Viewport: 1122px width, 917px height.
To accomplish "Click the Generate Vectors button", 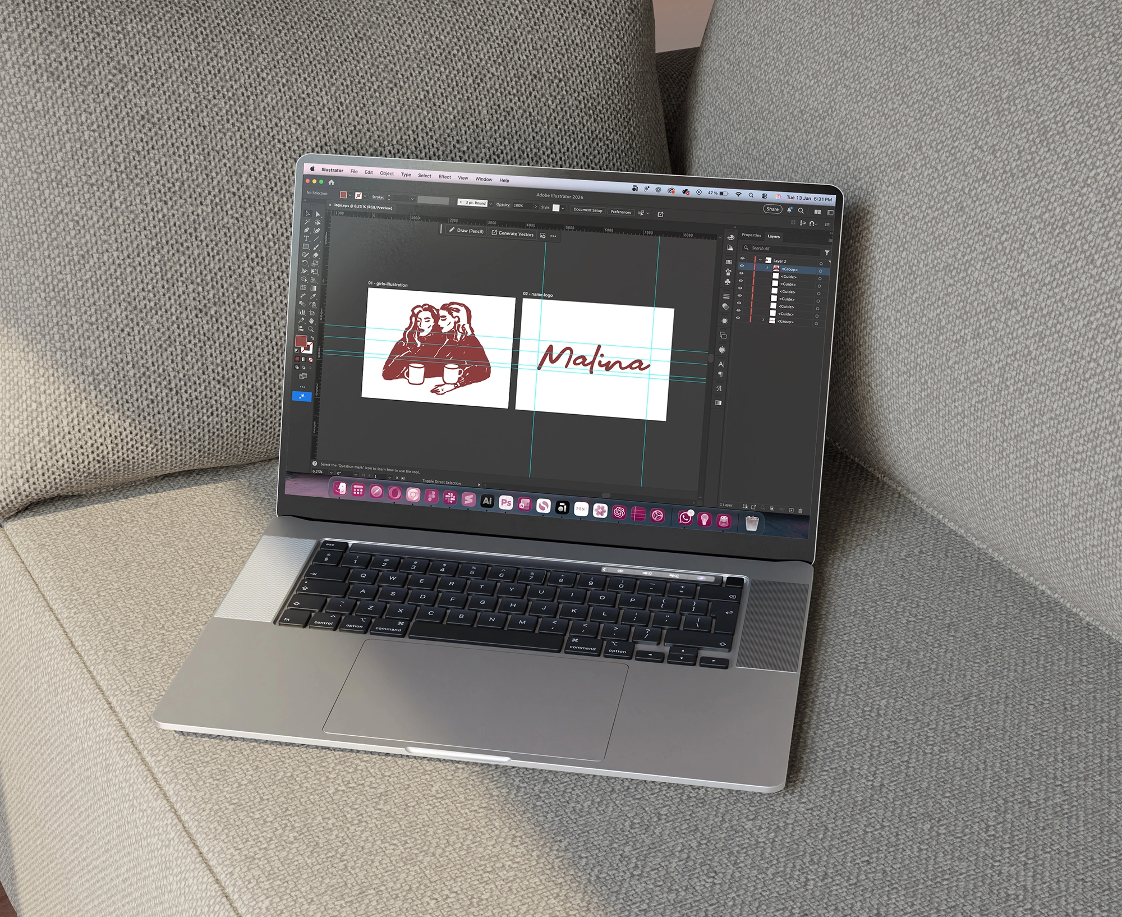I will (x=513, y=233).
